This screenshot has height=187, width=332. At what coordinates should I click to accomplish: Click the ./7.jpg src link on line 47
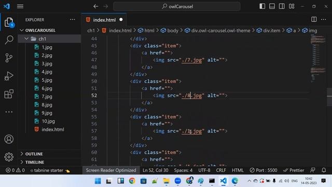[191, 60]
